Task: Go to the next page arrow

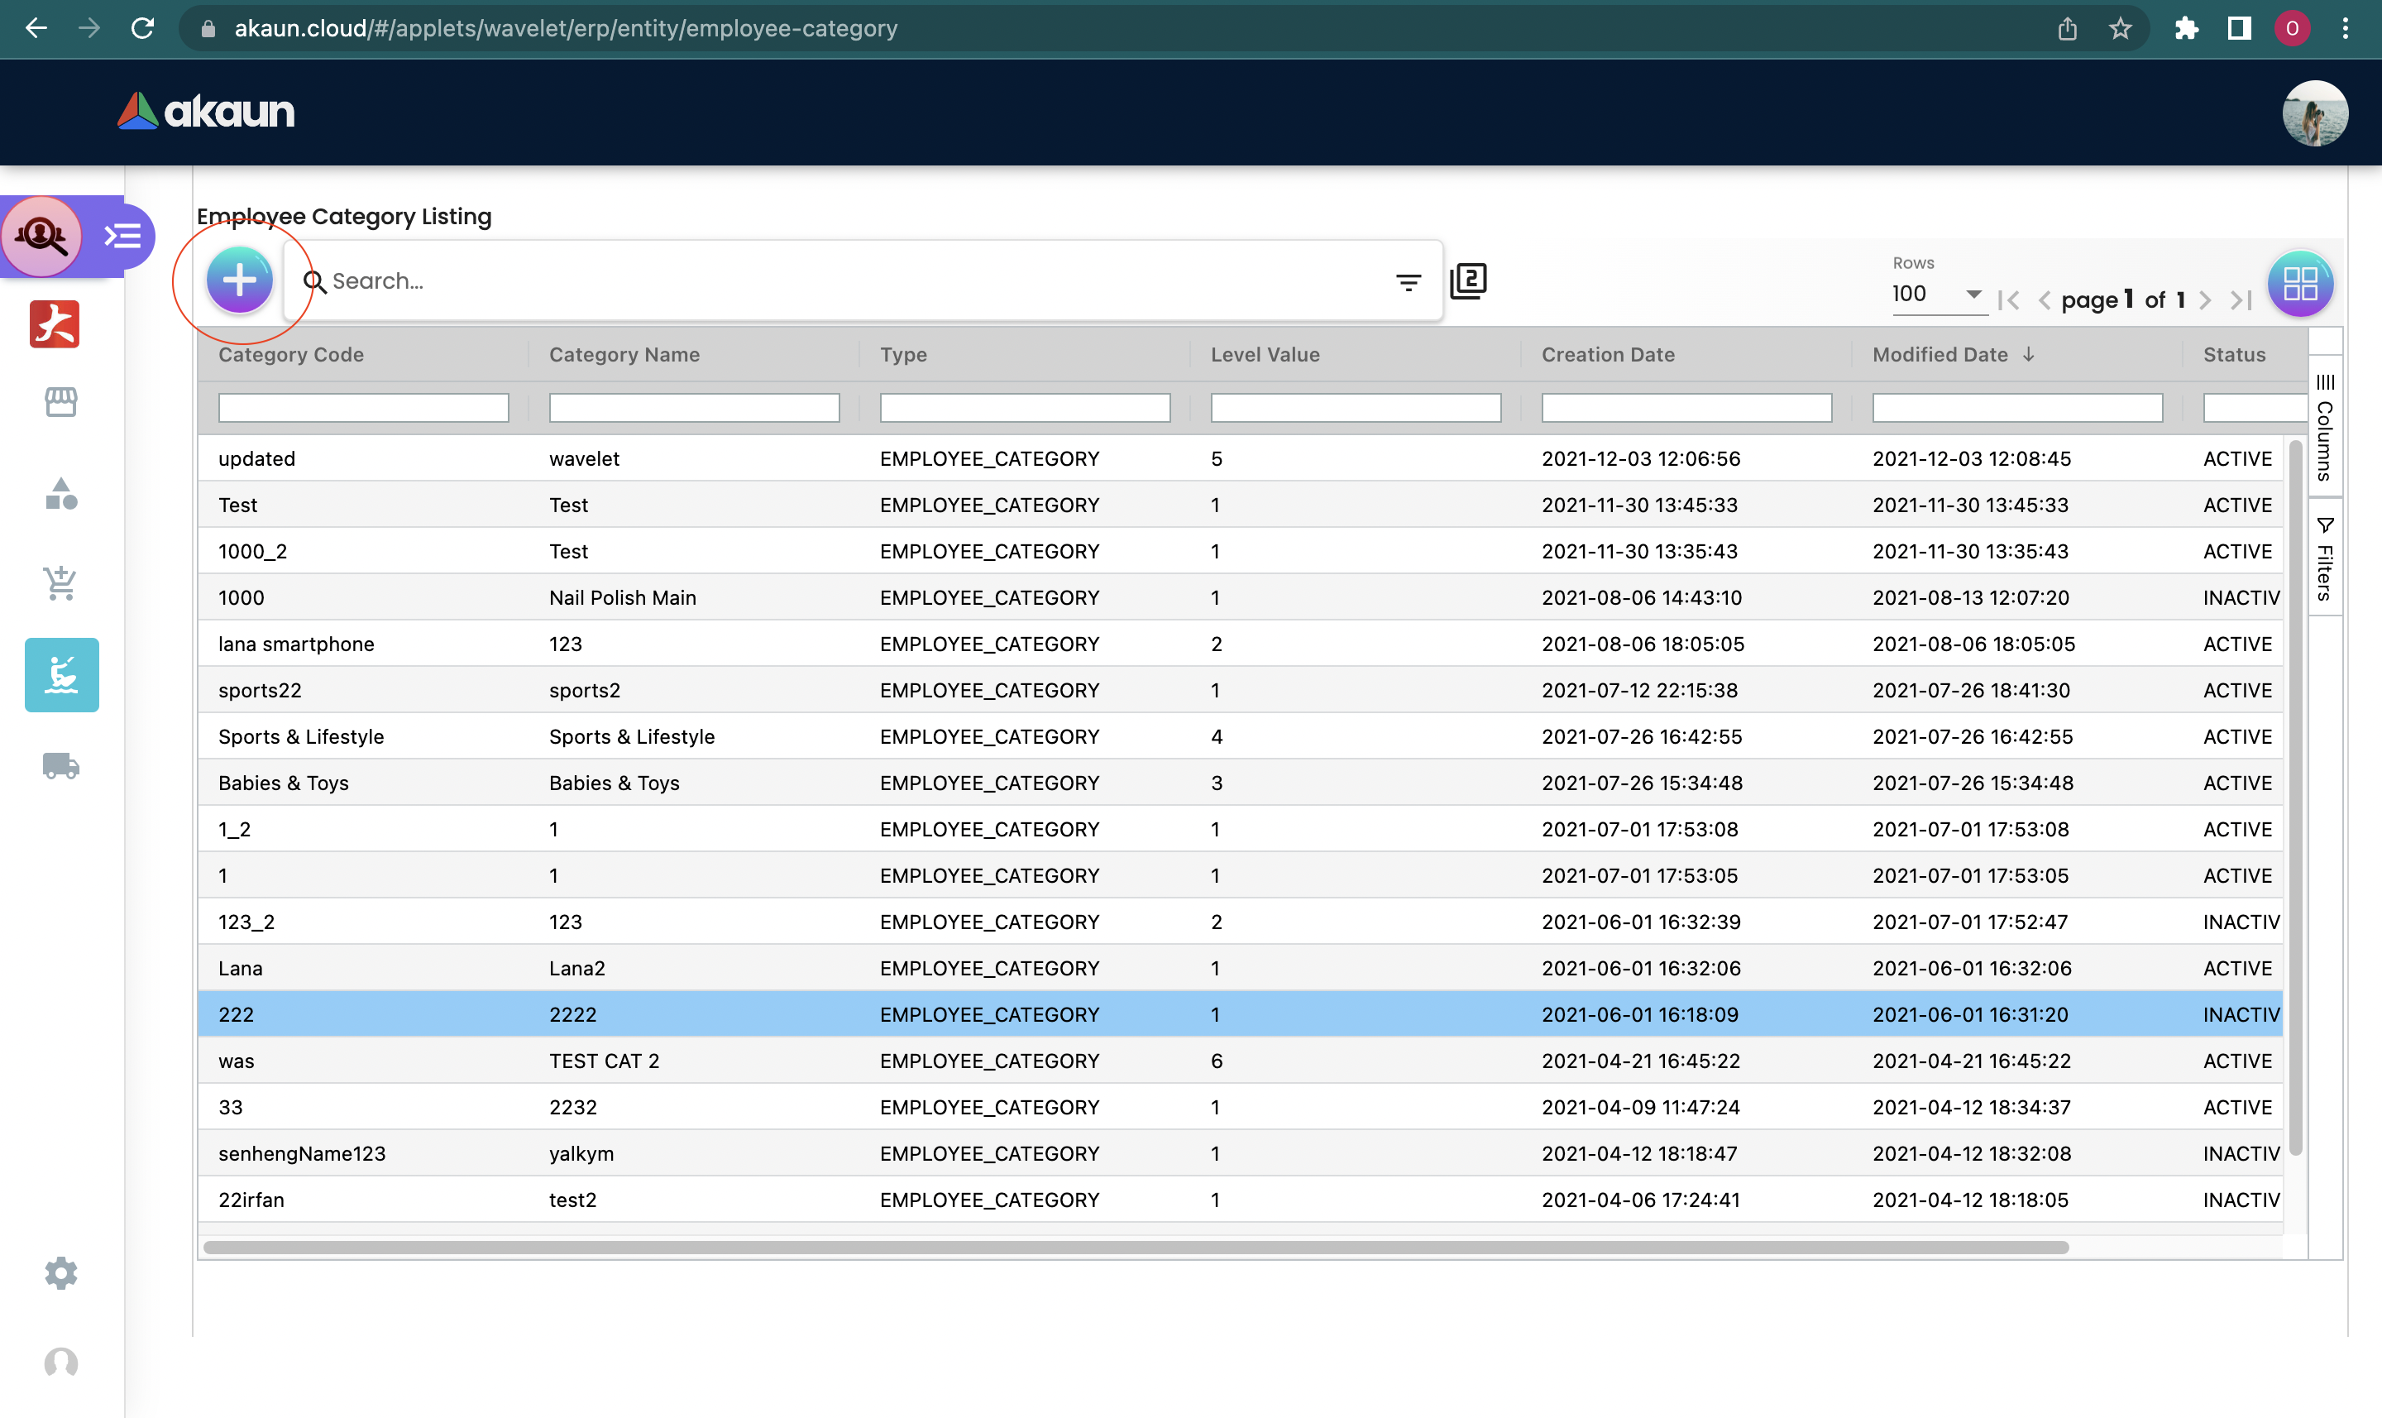Action: (2205, 300)
